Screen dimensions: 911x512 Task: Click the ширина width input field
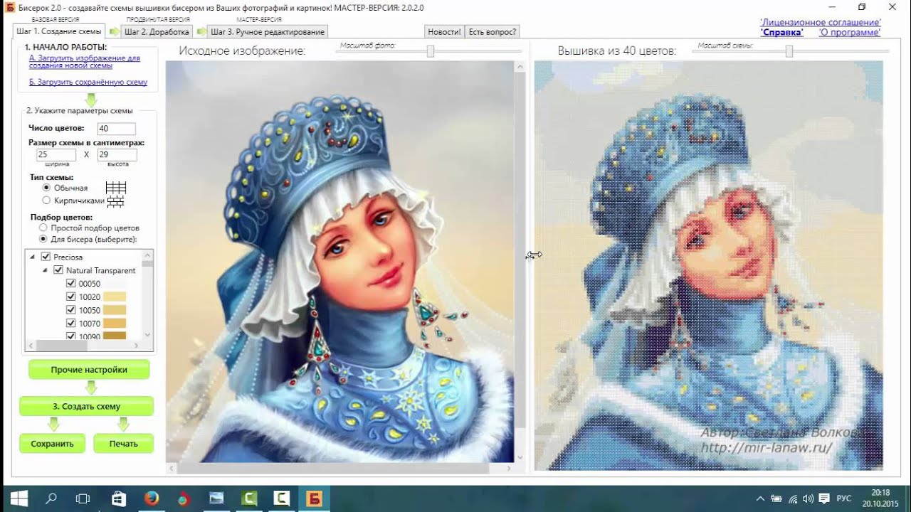56,154
